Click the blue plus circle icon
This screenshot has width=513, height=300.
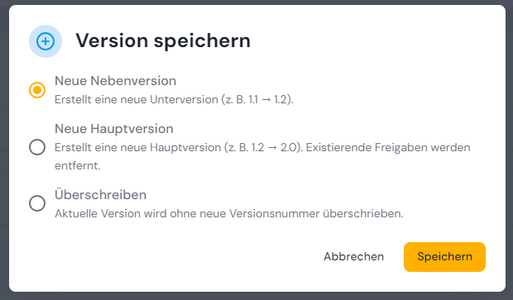46,41
